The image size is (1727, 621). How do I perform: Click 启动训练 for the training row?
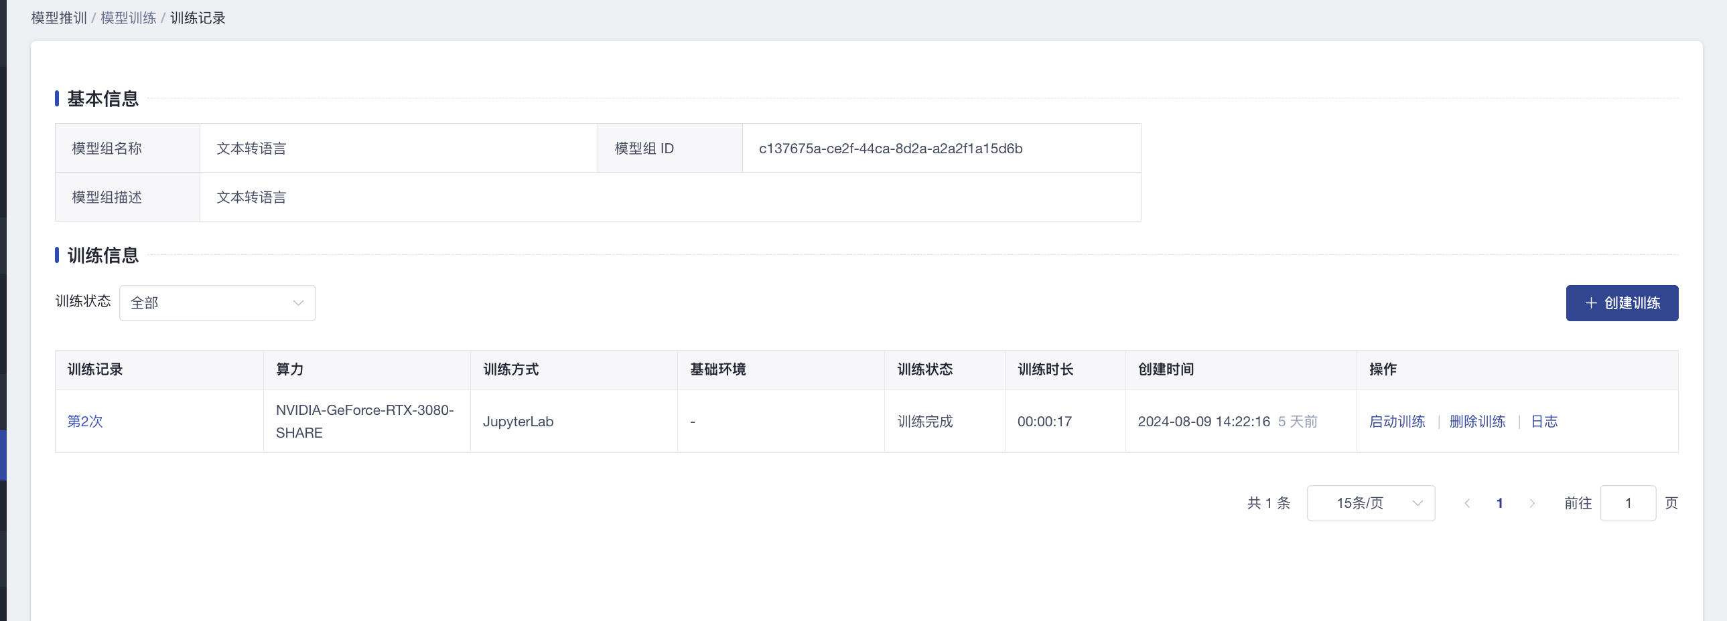click(1397, 422)
